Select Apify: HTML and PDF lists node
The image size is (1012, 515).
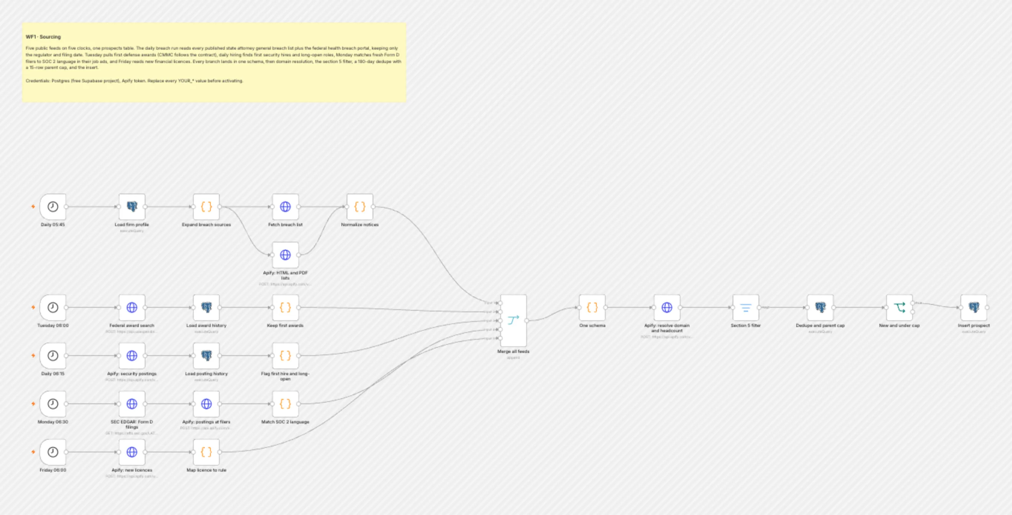285,255
